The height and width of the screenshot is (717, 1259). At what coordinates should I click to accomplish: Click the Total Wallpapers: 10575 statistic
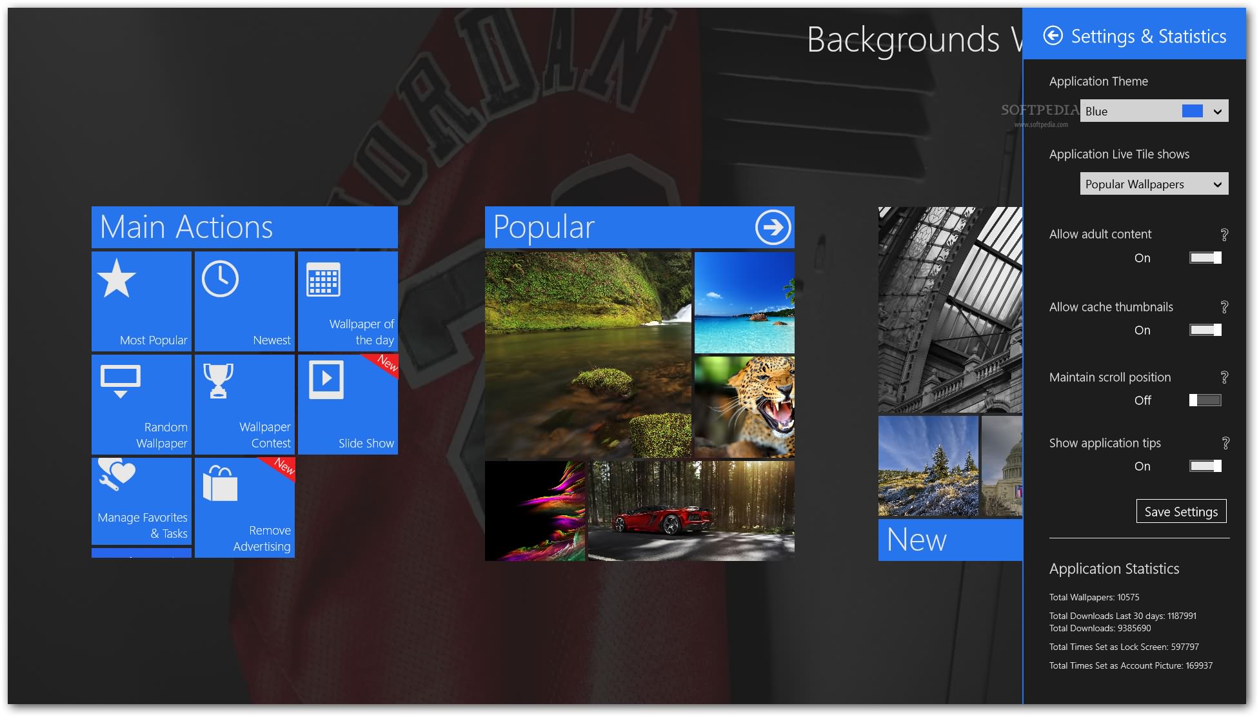pyautogui.click(x=1094, y=597)
